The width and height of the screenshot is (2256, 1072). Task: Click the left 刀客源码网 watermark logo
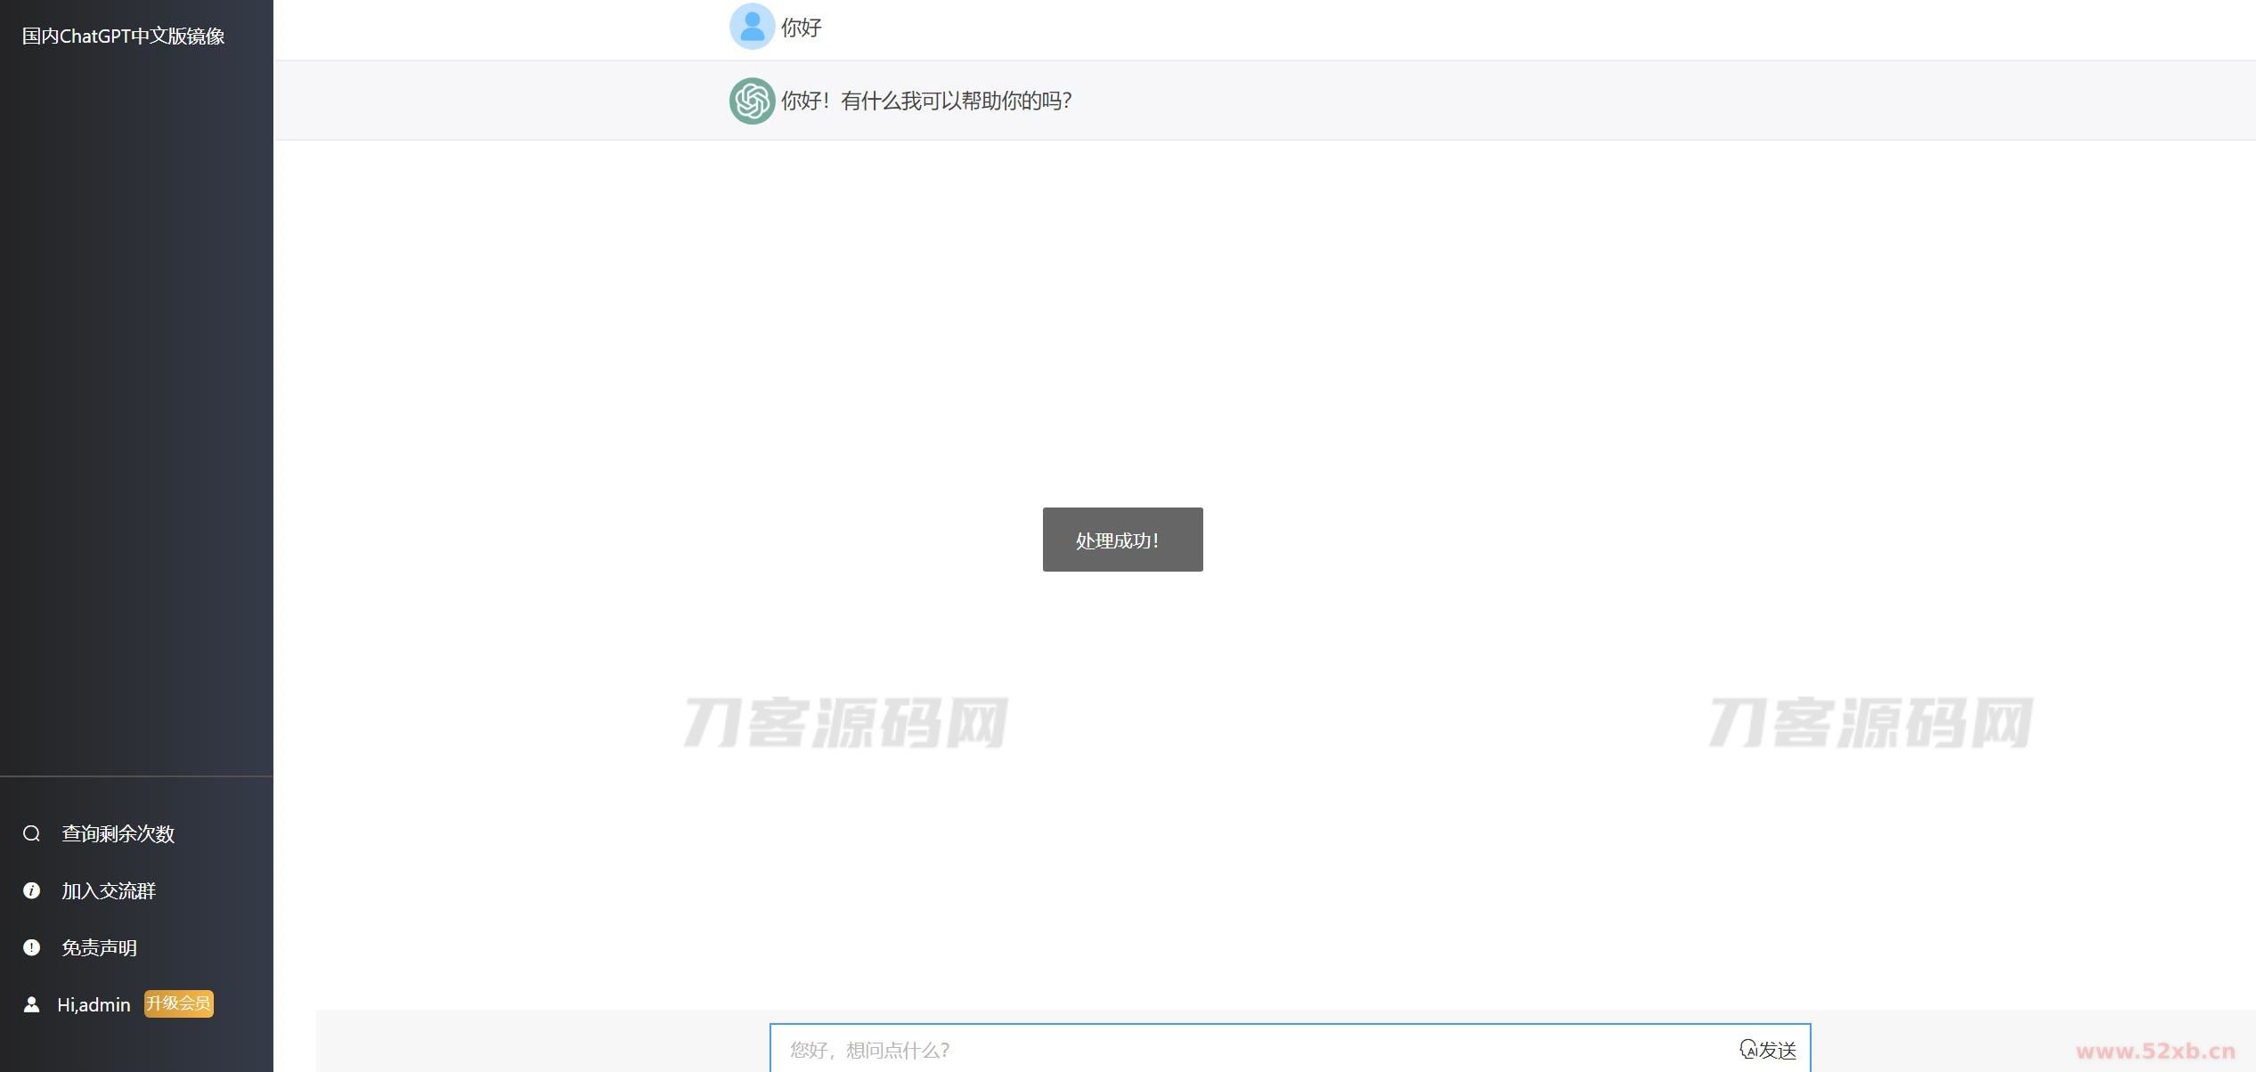click(x=845, y=722)
